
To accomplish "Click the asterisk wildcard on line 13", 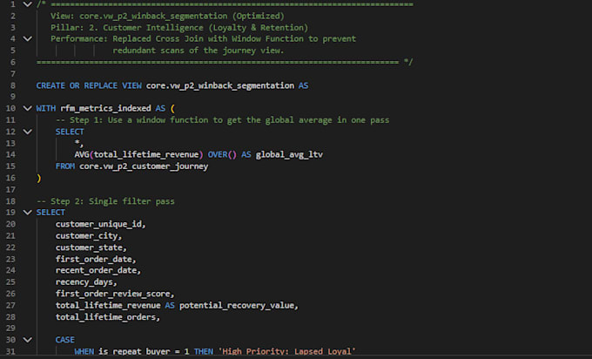I will pos(77,143).
